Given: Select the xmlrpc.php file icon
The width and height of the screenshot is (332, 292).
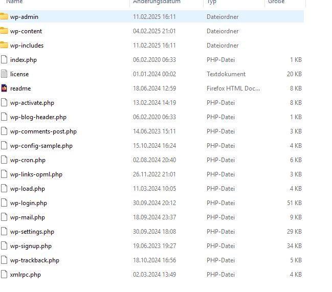Looking at the screenshot, I should click(x=5, y=275).
